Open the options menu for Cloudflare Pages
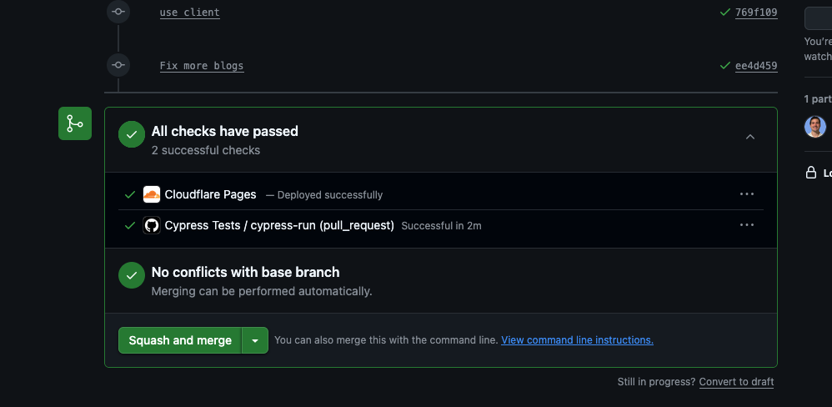 tap(747, 194)
